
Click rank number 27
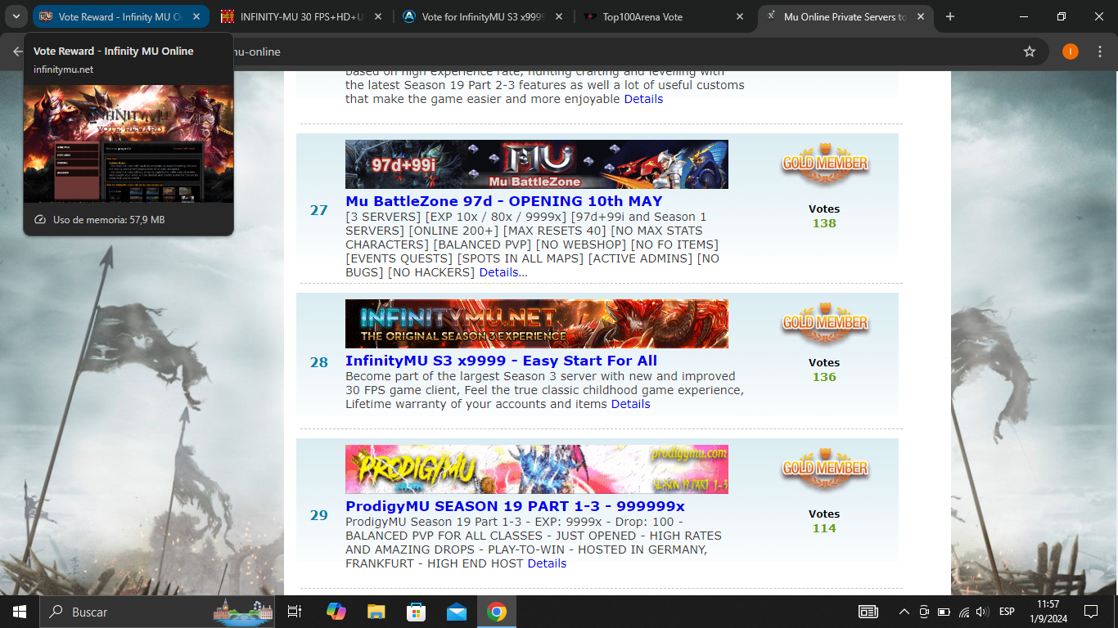(318, 210)
